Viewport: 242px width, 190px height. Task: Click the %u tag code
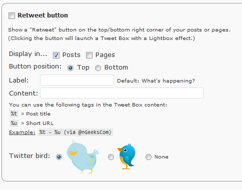(14, 123)
